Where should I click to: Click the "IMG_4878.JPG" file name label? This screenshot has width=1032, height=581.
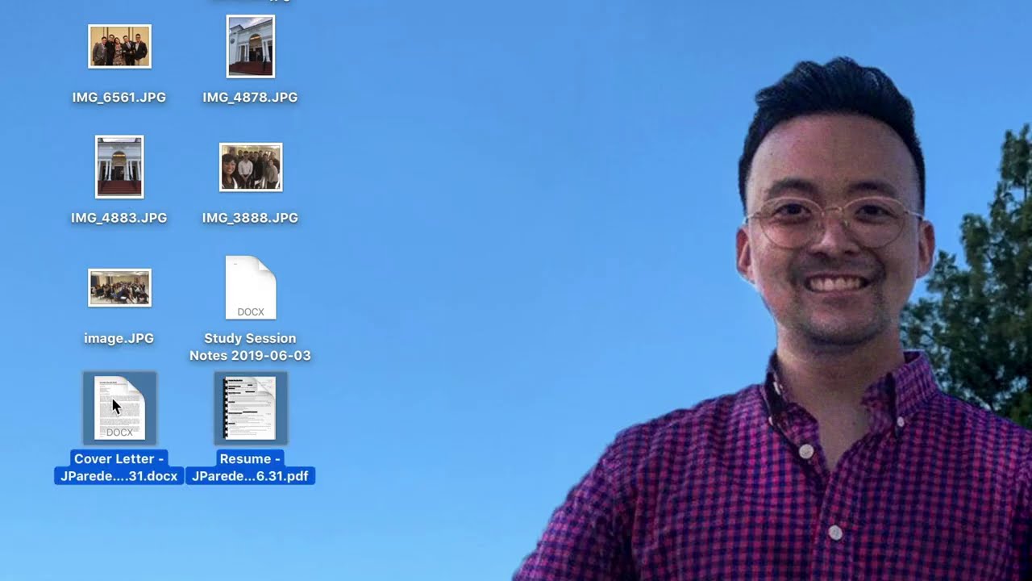(x=250, y=97)
